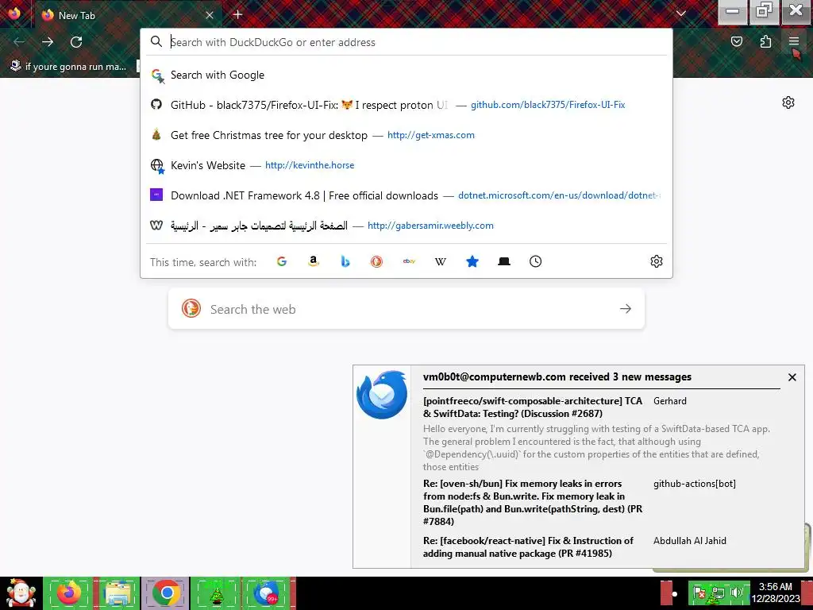This screenshot has height=610, width=813.
Task: Open Download .NET Framework 4.8 suggestion
Action: coord(406,195)
